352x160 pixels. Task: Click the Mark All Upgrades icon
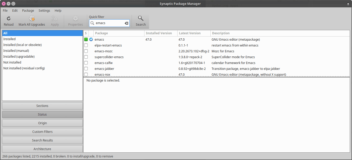click(x=32, y=19)
